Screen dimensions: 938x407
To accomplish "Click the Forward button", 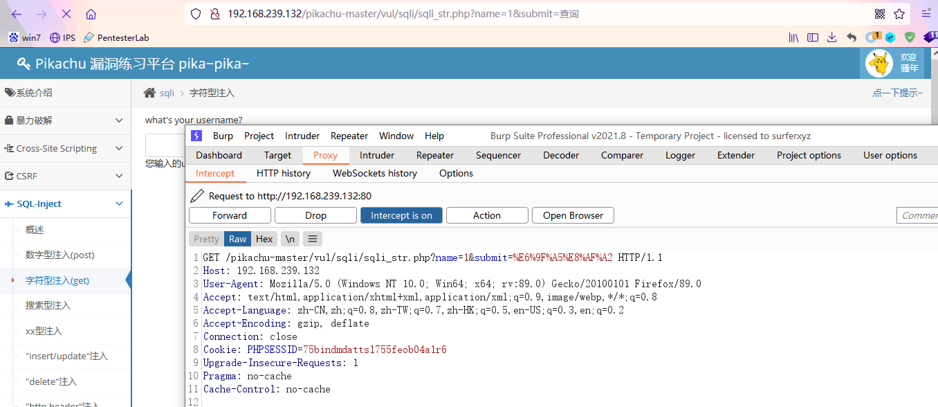I will click(230, 215).
